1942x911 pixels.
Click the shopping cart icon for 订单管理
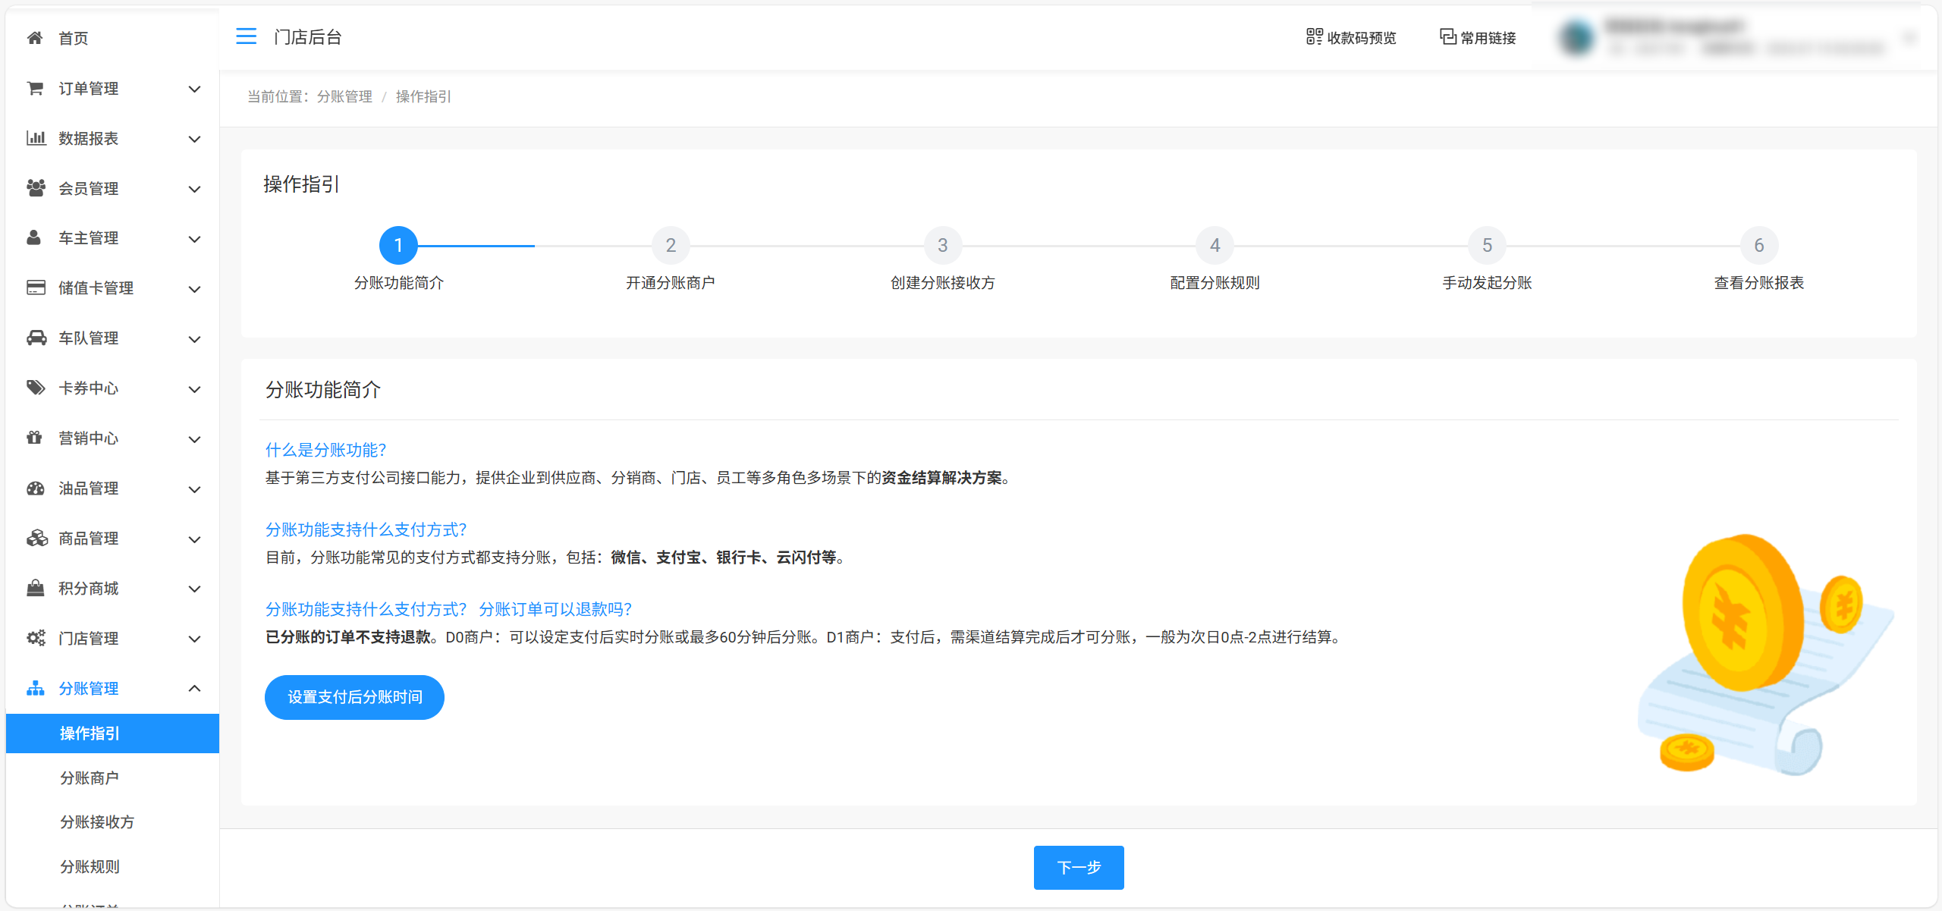(x=35, y=88)
